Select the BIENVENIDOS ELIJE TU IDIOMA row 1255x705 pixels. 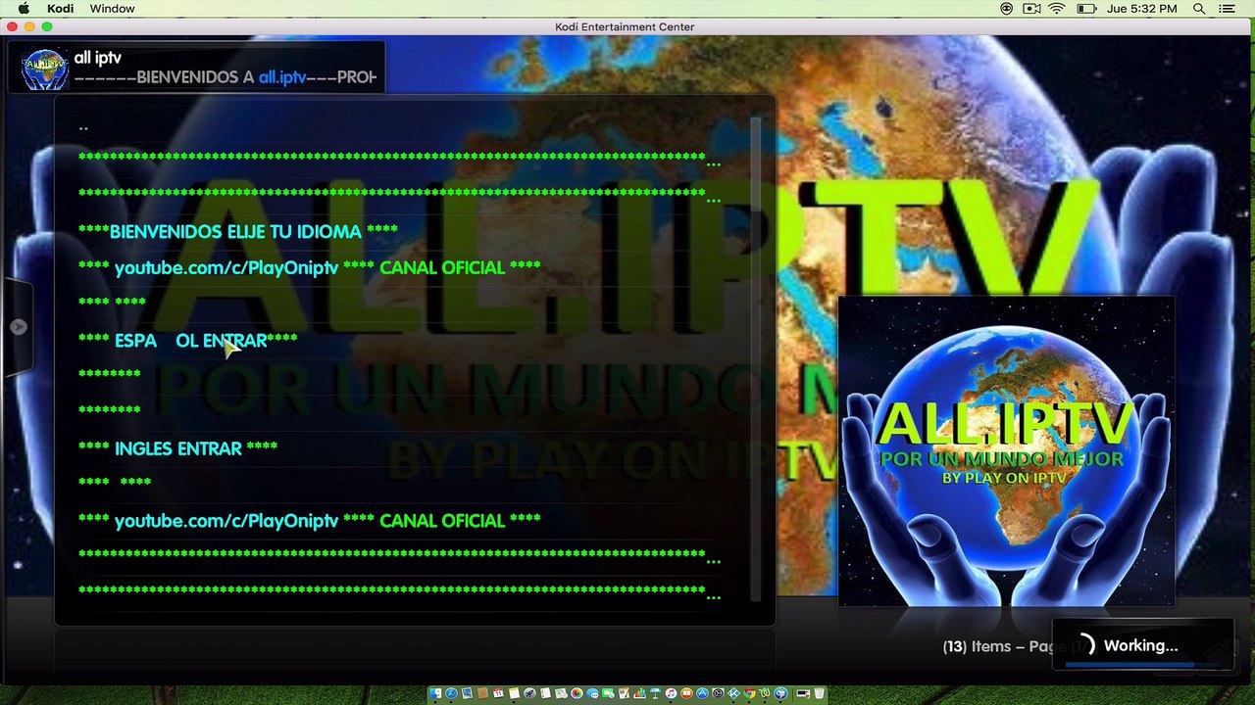click(x=238, y=231)
